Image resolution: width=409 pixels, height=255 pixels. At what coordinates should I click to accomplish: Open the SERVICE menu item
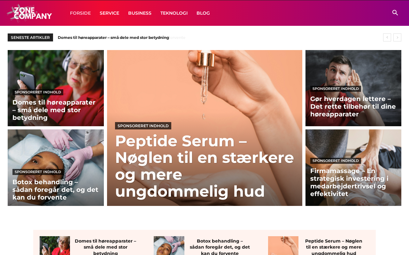pyautogui.click(x=109, y=13)
